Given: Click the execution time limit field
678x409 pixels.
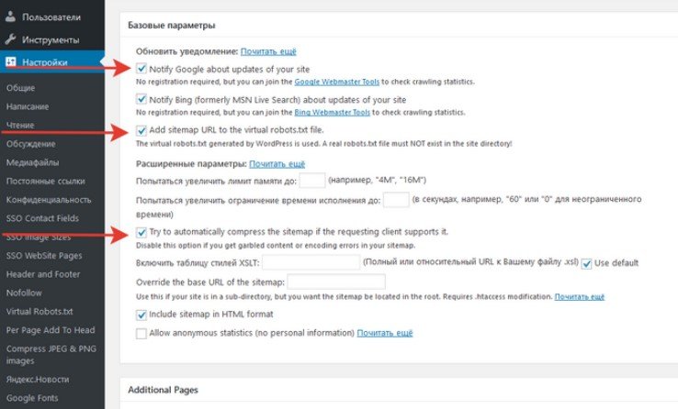Looking at the screenshot, I should 395,200.
